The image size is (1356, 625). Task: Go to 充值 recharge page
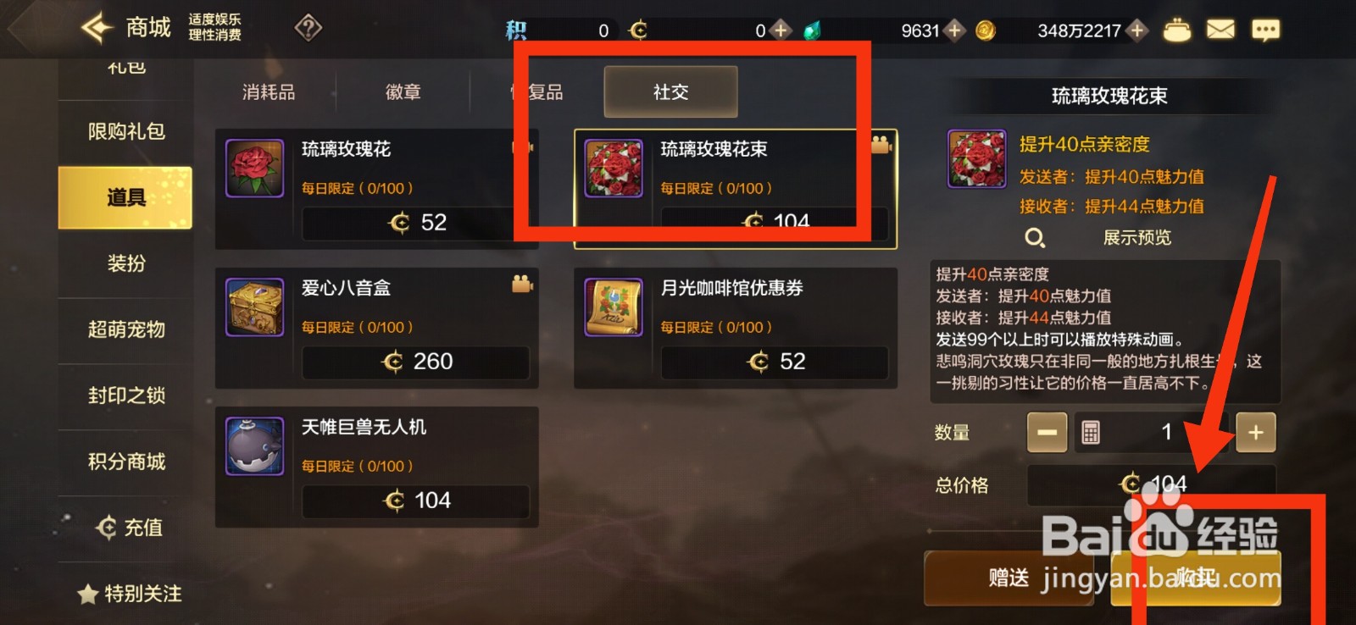tap(125, 528)
